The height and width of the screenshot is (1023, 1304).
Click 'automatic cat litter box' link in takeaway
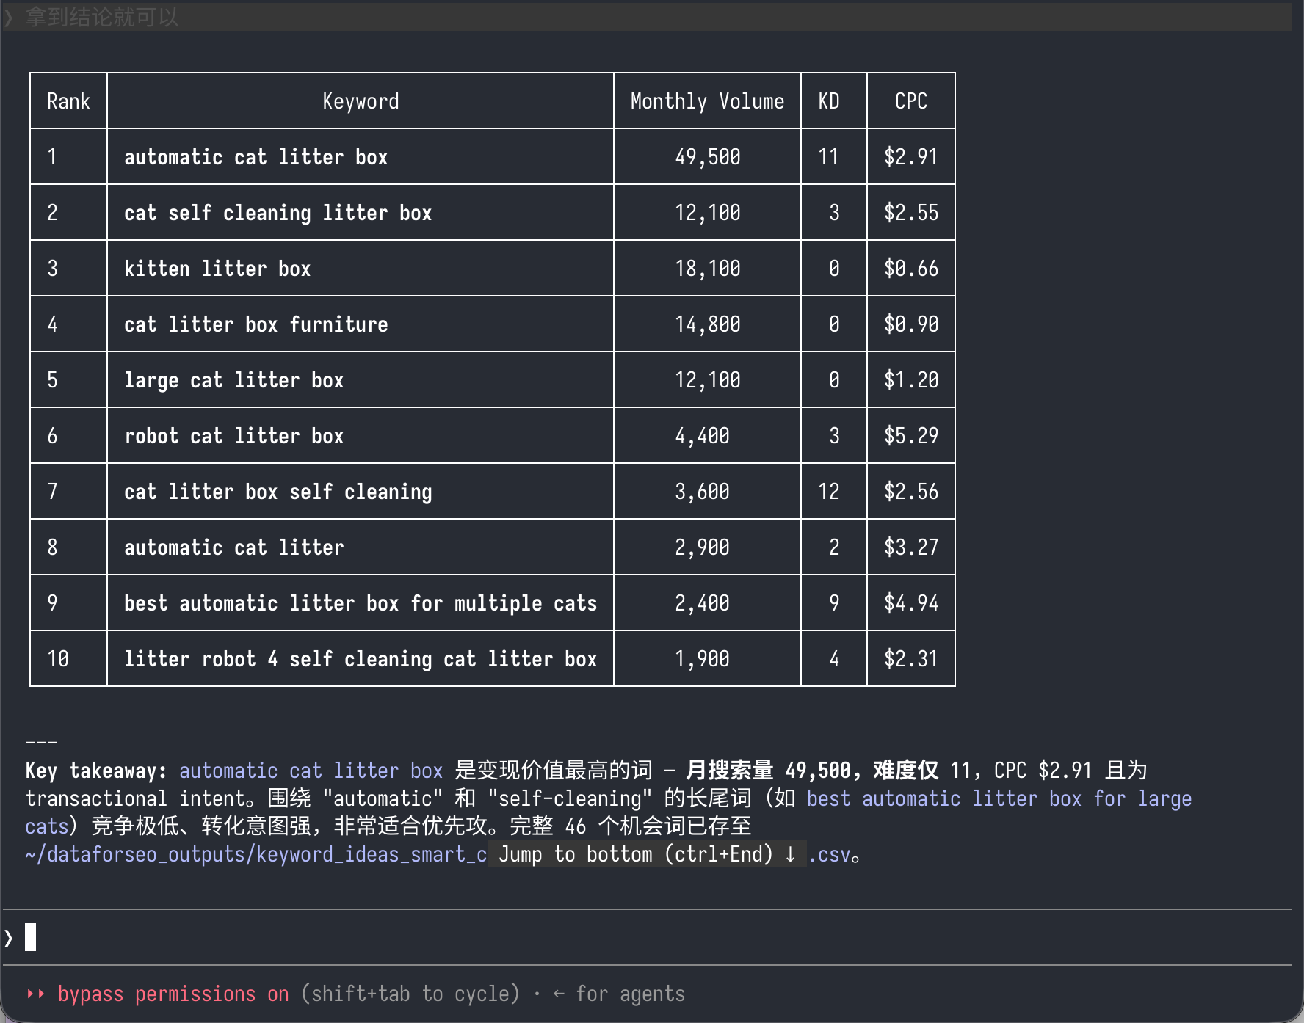click(x=311, y=771)
